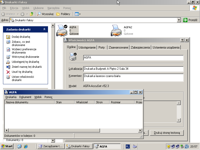Click the printer name field containing AGFA
Image resolution: width=200 pixels, height=150 pixels.
click(133, 58)
